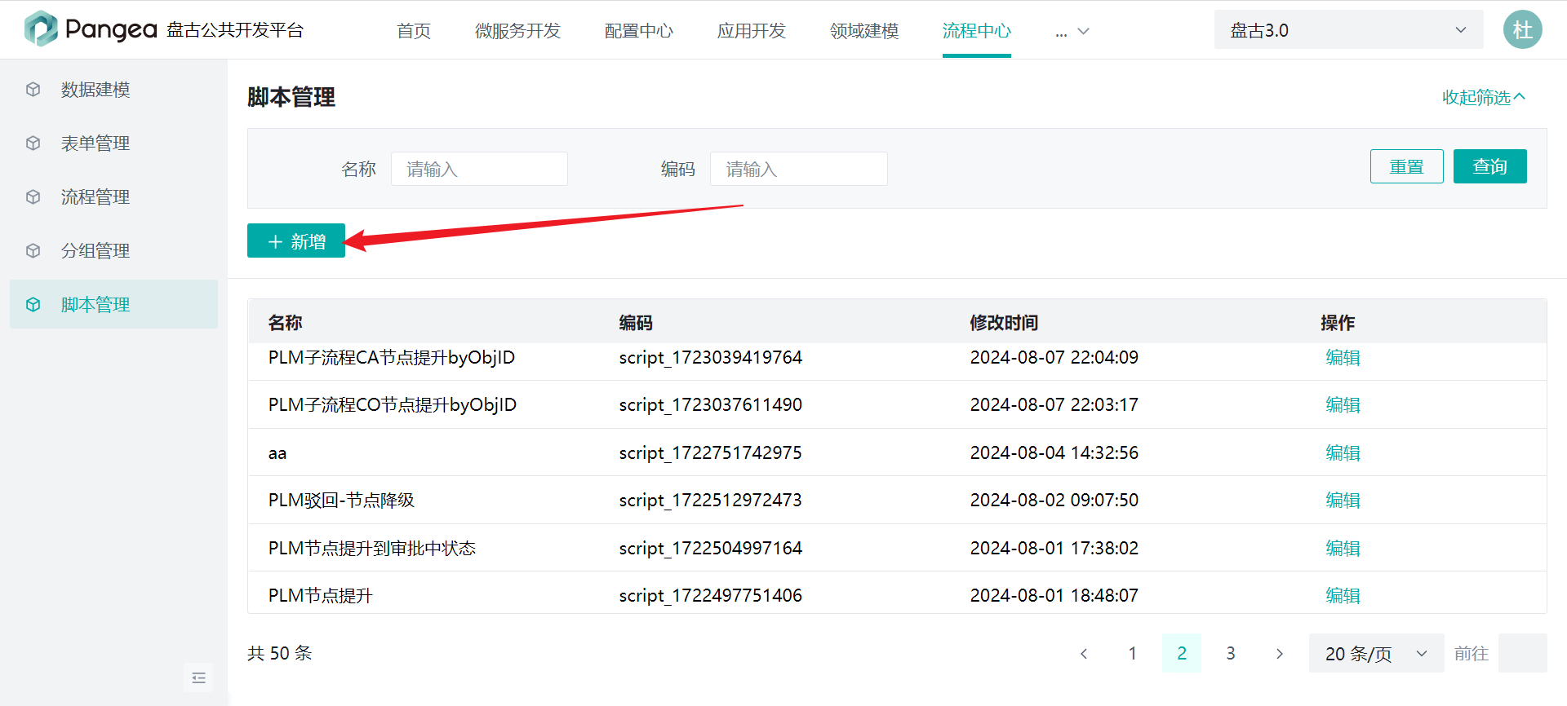Click the Pangea logo icon
Screen dimensions: 1567x706
pyautogui.click(x=41, y=29)
